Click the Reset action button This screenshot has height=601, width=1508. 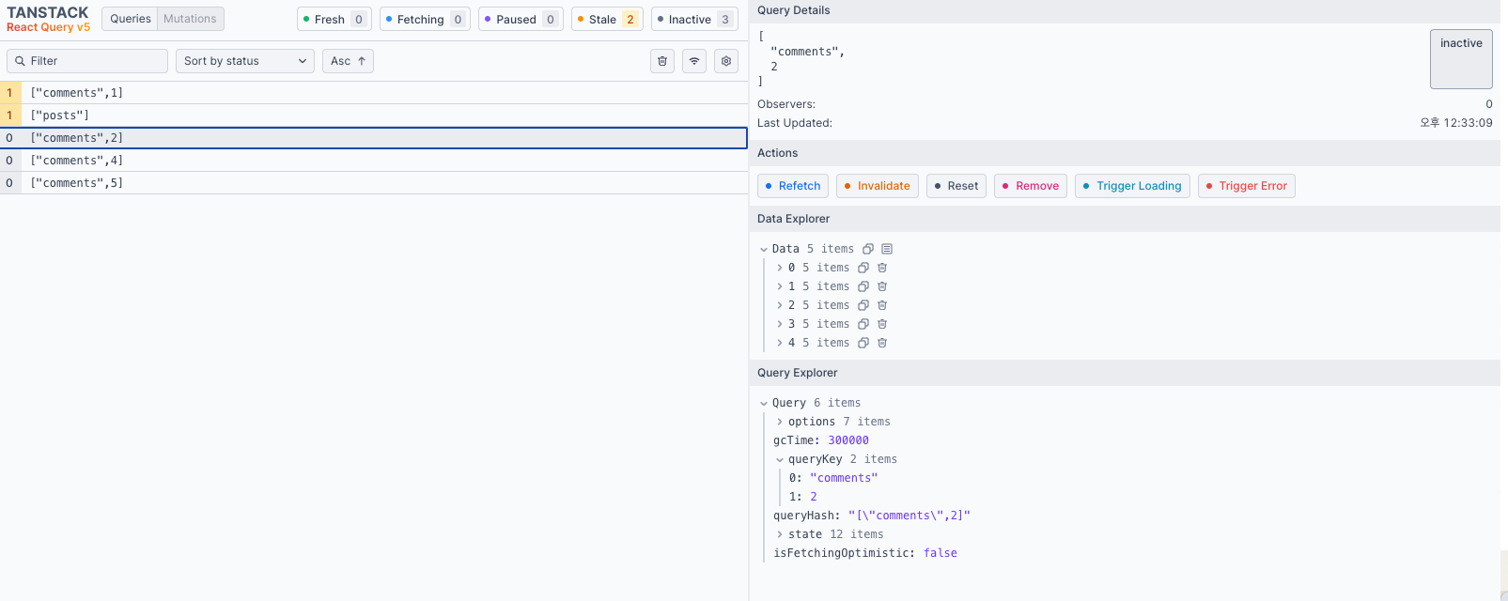point(956,186)
